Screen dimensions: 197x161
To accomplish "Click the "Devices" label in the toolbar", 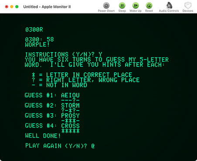I will (188, 11).
